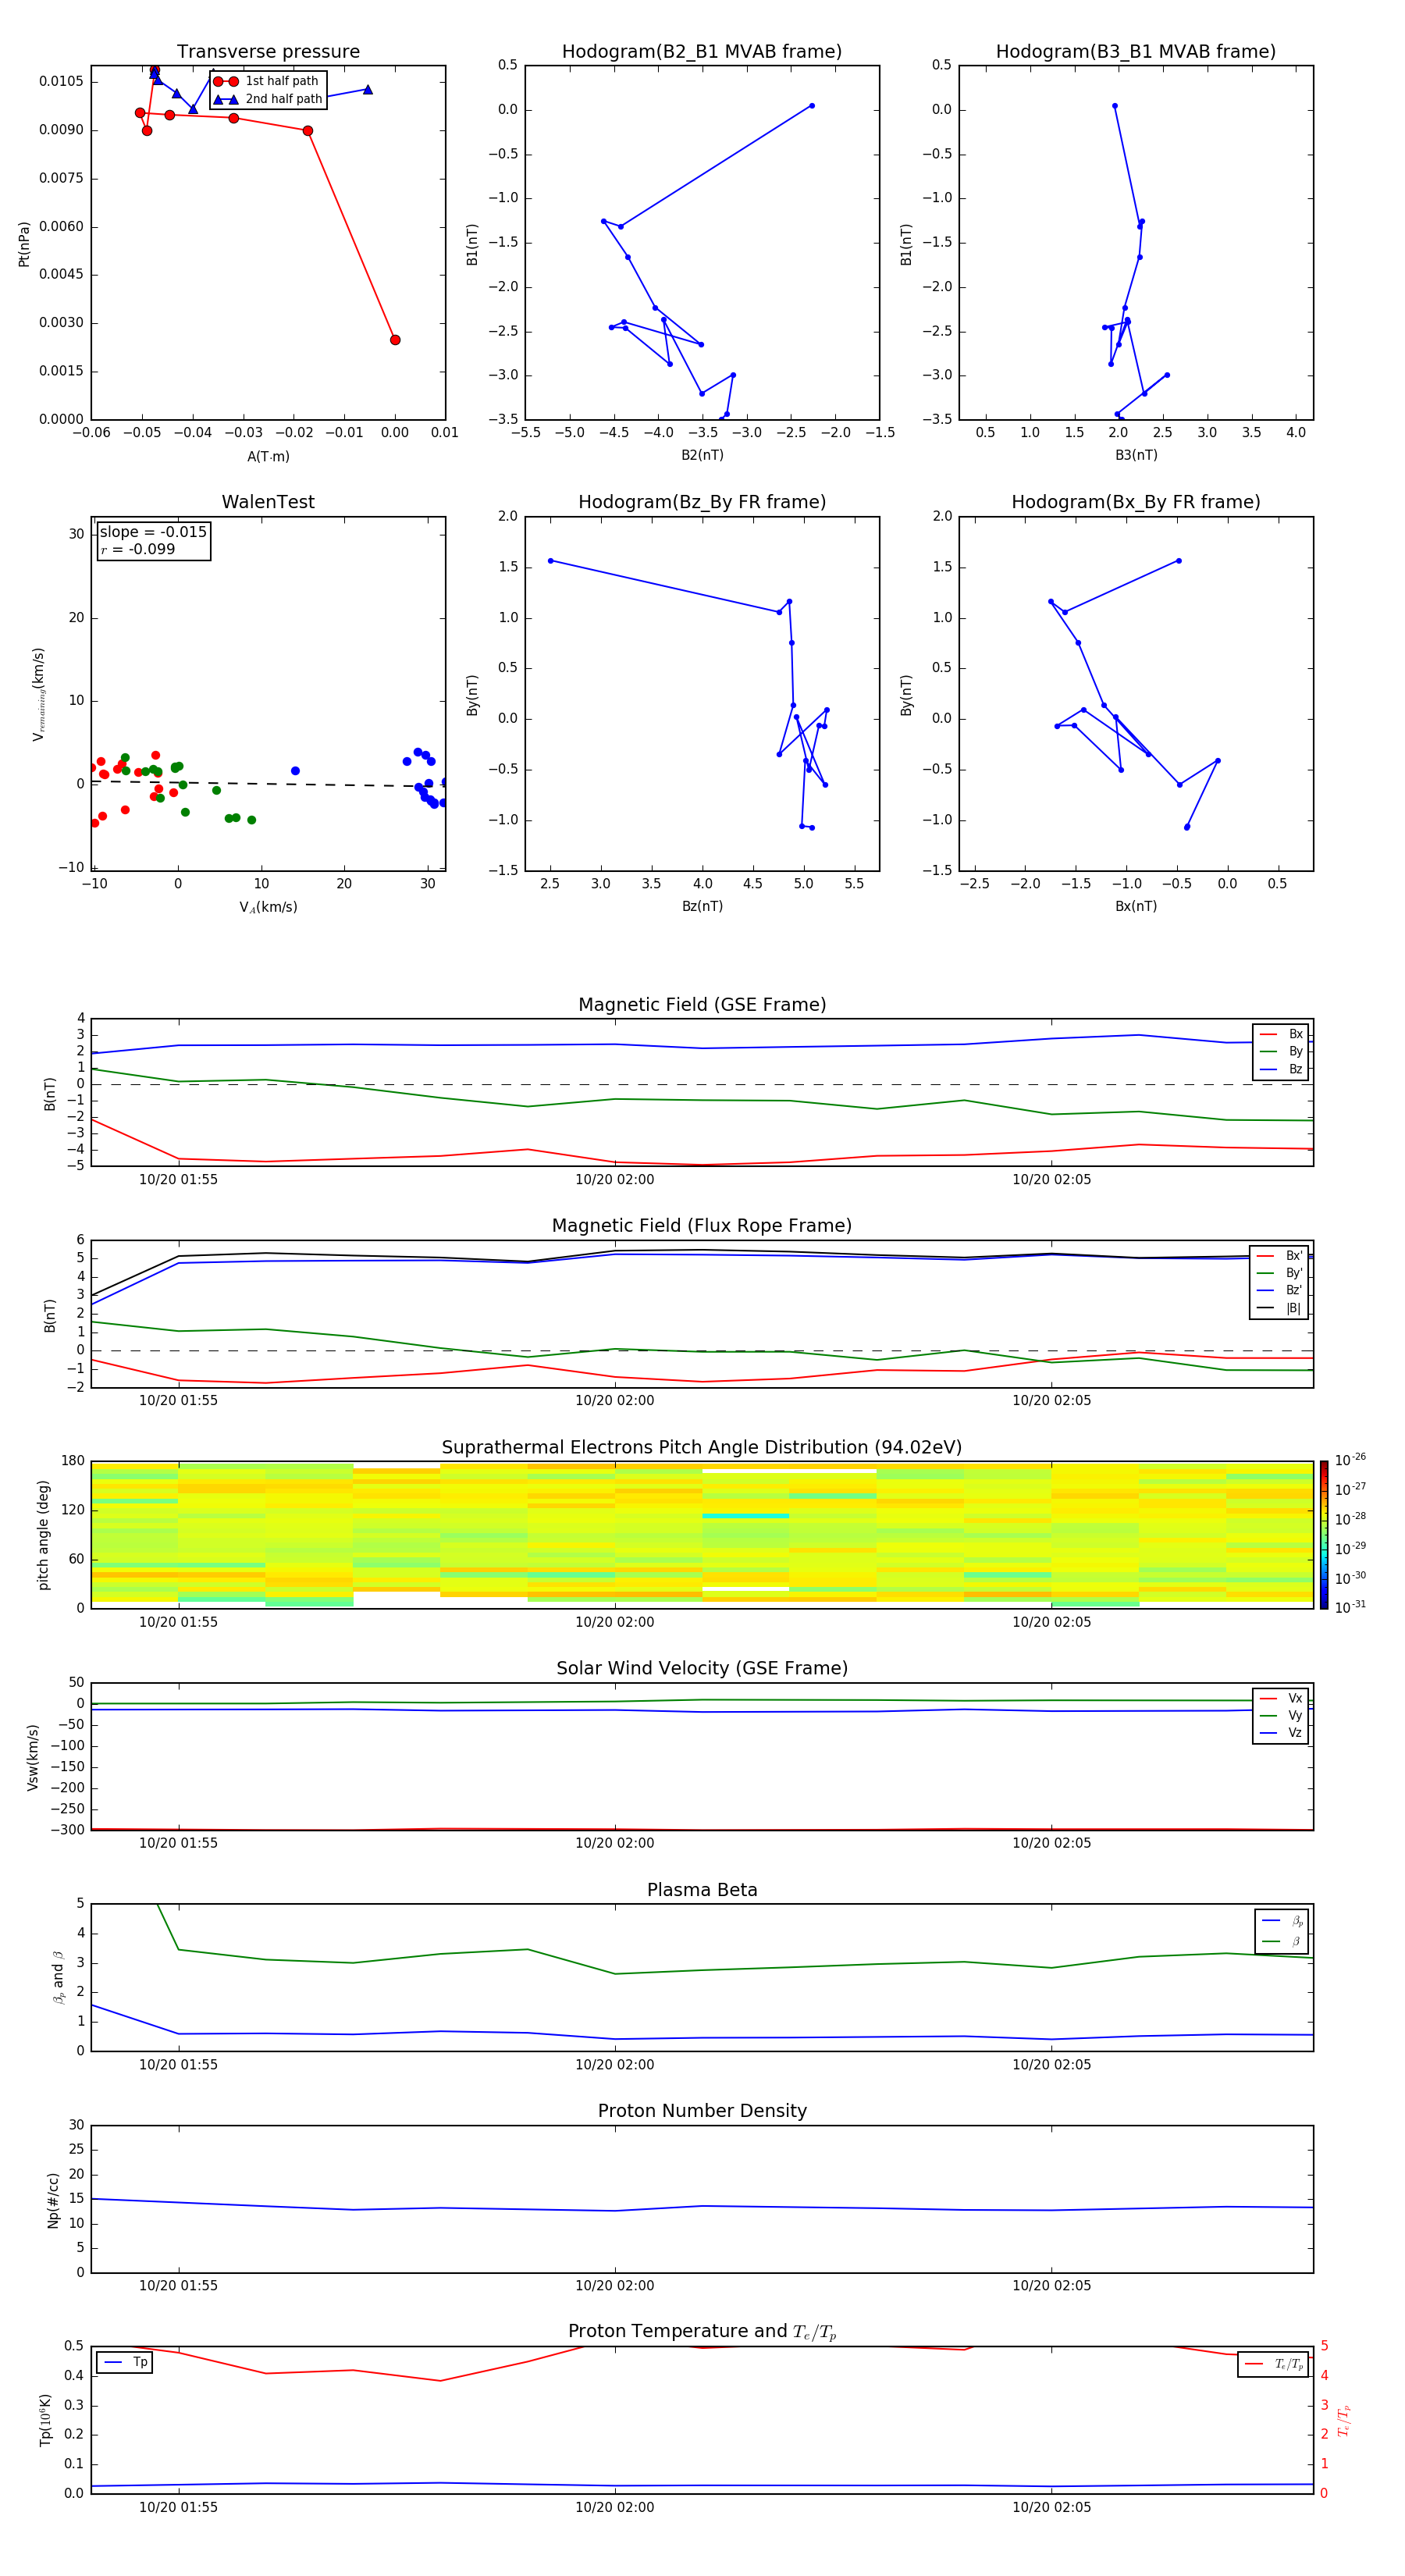This screenshot has height=2576, width=1405.
Task: Click the 'Tp(10^6K)' y-axis label
Action: pyautogui.click(x=45, y=2420)
